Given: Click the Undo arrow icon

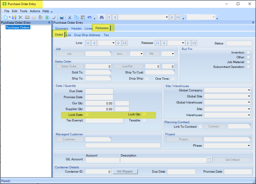Looking at the screenshot, I should 89,17.
